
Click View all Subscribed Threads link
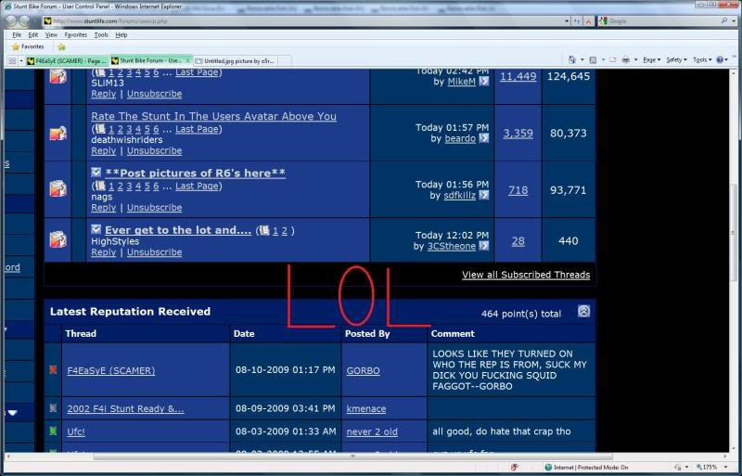coord(526,275)
